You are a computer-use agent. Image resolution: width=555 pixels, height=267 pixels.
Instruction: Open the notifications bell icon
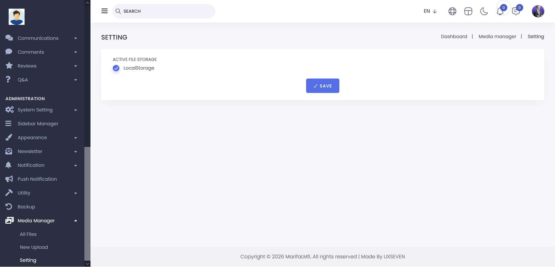(x=500, y=12)
